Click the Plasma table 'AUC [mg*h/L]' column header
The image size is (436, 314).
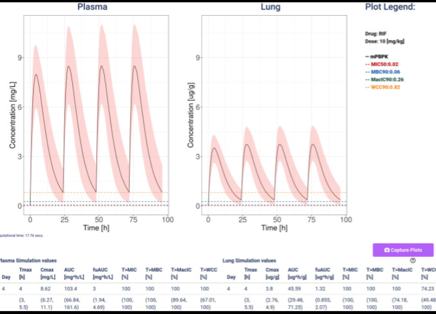pos(74,273)
